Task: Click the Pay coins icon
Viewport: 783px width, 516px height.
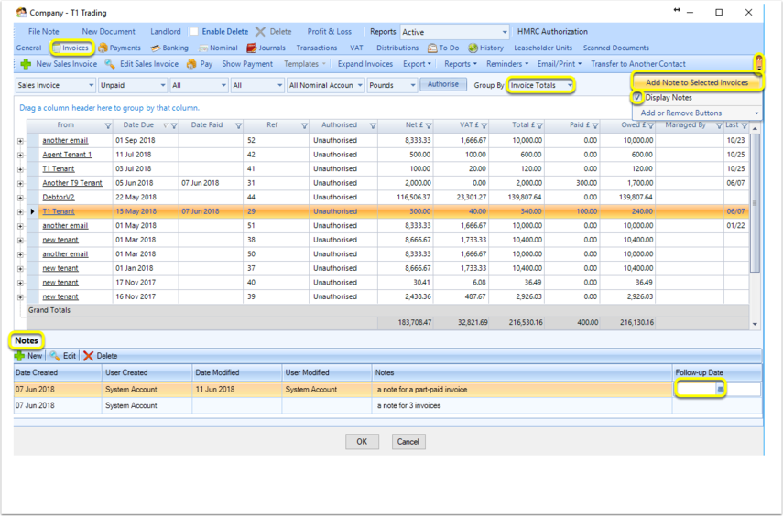Action: click(191, 64)
